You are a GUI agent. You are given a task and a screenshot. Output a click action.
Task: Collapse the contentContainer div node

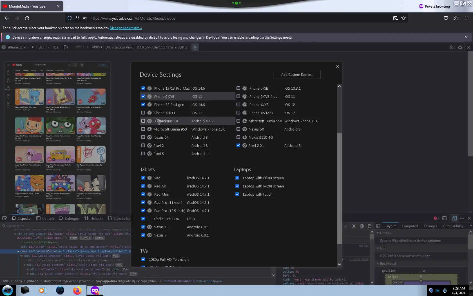pyautogui.click(x=18, y=251)
